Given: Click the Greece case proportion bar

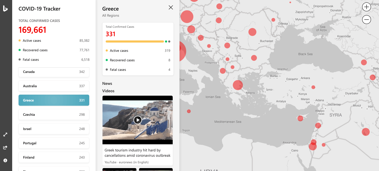Looking at the screenshot, I should click(x=138, y=41).
